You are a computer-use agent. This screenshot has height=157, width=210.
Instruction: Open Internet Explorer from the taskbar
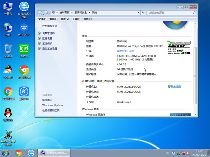(31, 153)
